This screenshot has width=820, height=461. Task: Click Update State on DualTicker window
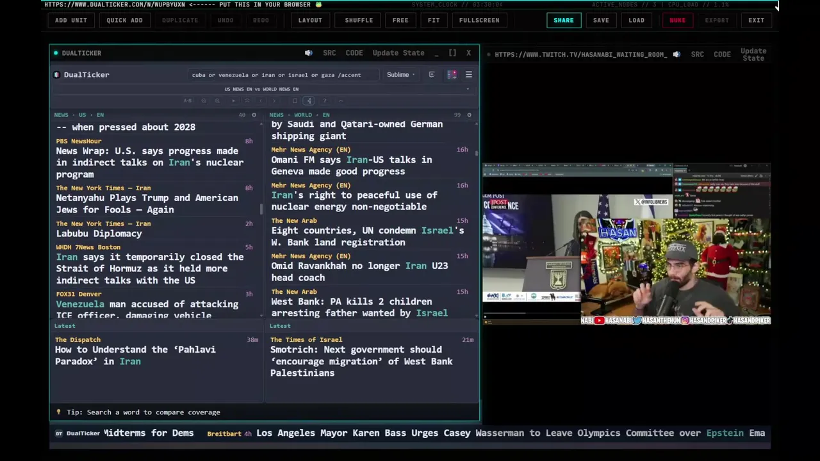398,53
